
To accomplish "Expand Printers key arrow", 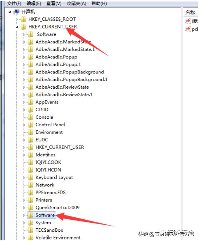I will tap(24, 200).
